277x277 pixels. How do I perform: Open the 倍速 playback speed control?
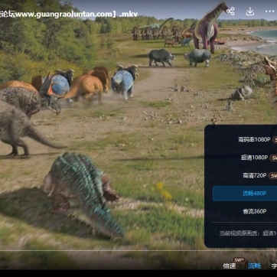[230, 266]
